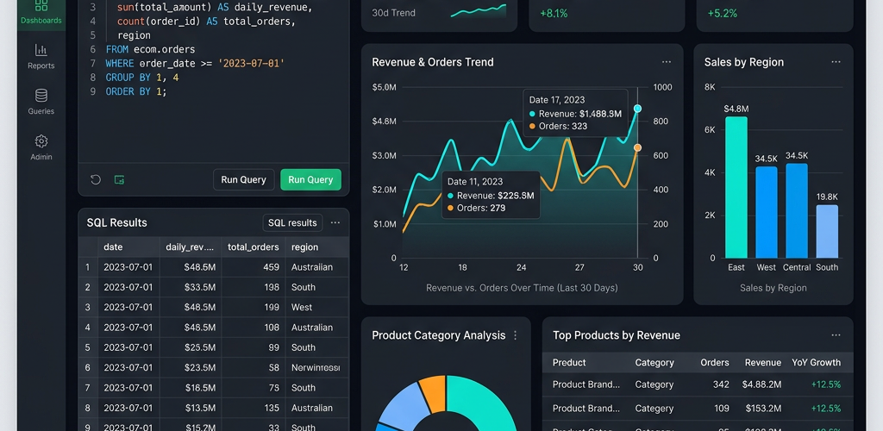Sort by the date column header
This screenshot has width=883, height=431.
[x=128, y=247]
